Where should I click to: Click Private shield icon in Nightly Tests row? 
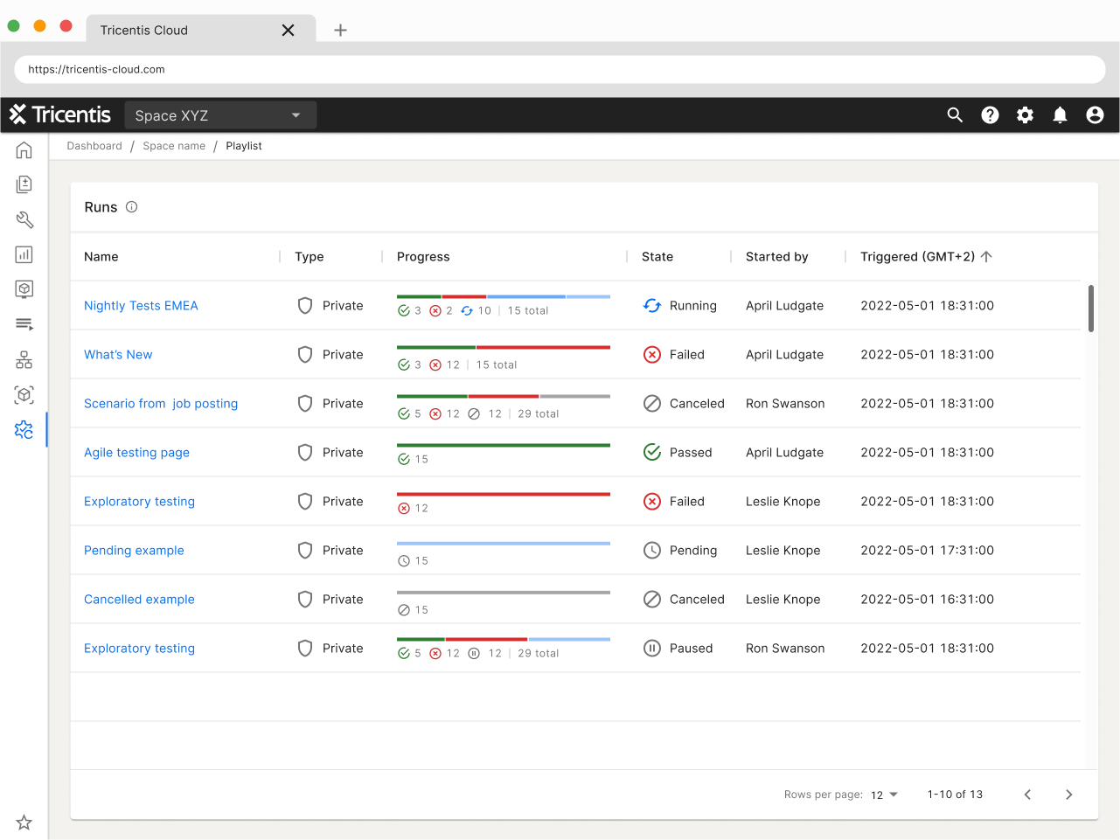pos(305,305)
